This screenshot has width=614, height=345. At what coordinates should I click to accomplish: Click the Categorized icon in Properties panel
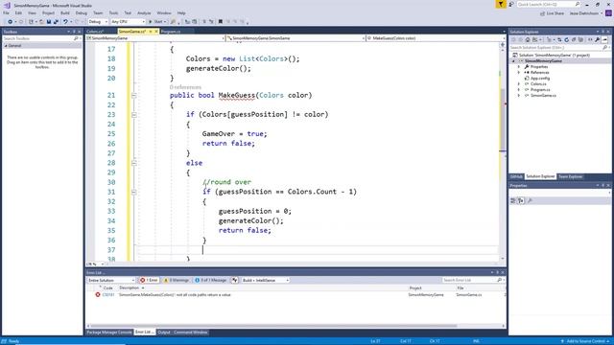click(513, 200)
